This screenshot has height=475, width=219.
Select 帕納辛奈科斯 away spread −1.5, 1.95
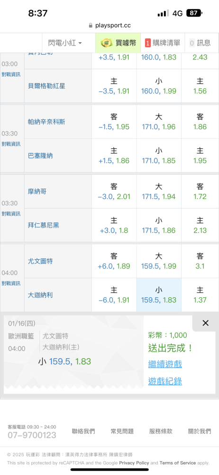(x=114, y=122)
